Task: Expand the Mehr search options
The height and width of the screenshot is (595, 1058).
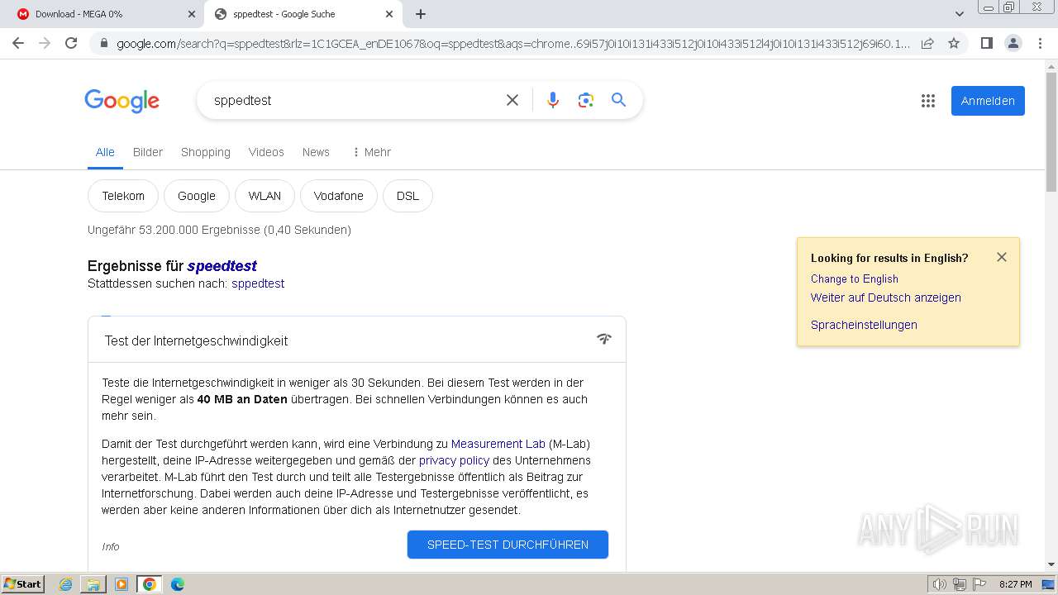Action: (x=371, y=152)
